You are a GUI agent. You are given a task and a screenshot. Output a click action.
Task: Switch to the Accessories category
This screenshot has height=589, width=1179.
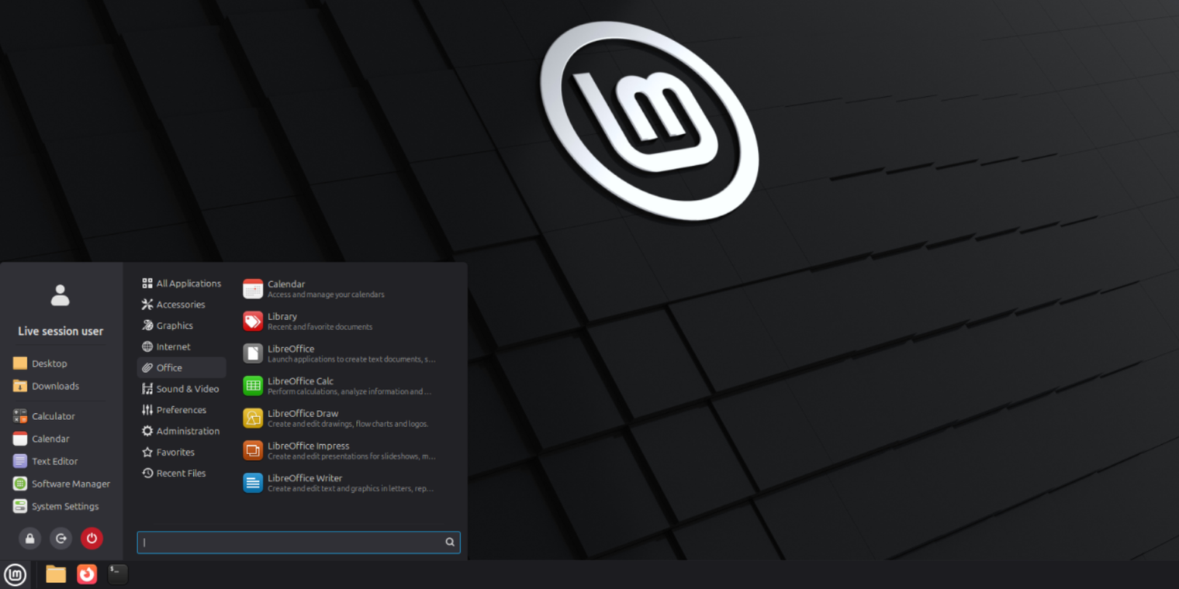(181, 304)
